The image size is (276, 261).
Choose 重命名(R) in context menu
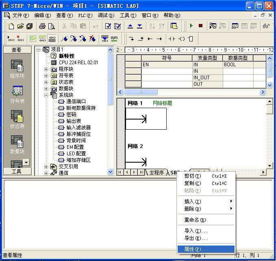point(206,220)
